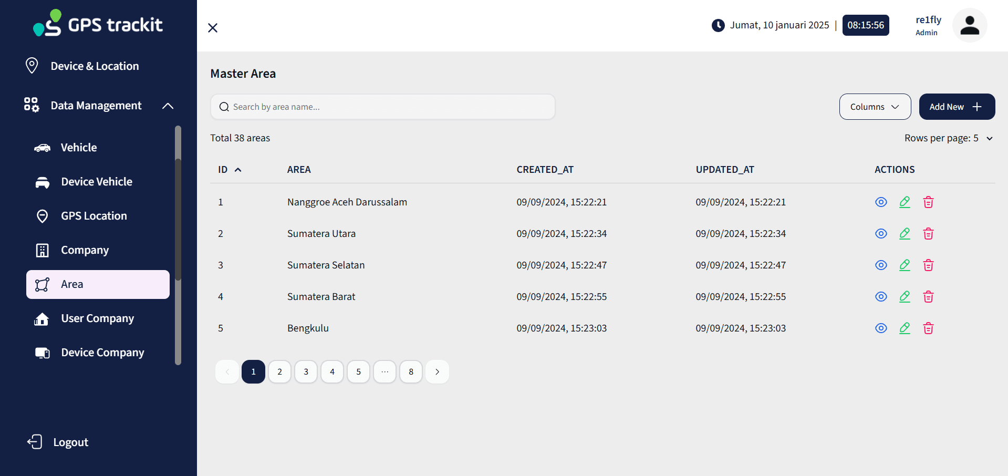This screenshot has width=1008, height=476.
Task: Collapse the Data Management section
Action: tap(167, 106)
